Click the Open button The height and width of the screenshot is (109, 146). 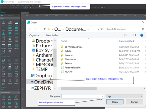pyautogui.click(x=115, y=102)
